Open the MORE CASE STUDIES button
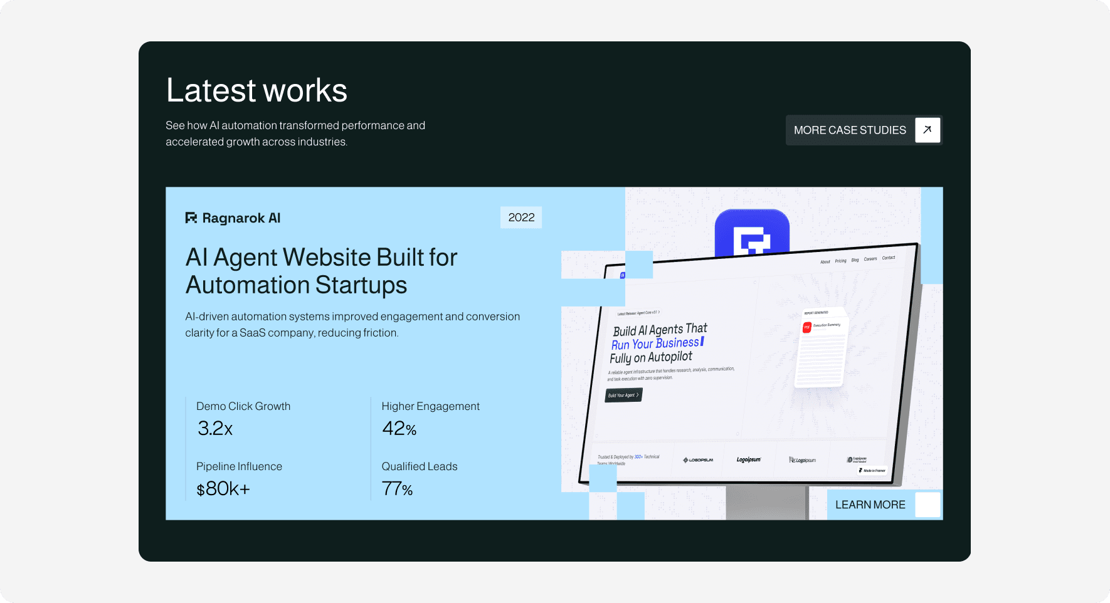Image resolution: width=1110 pixels, height=603 pixels. pyautogui.click(x=864, y=130)
